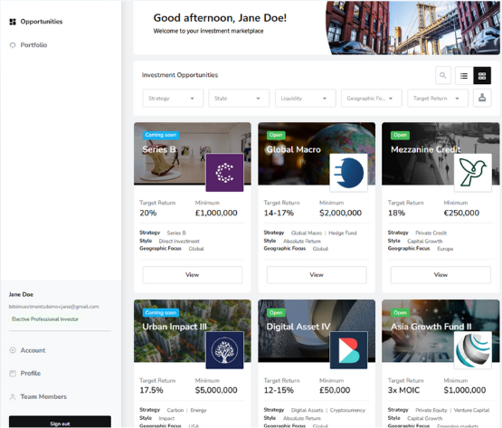Click View on the Mezzanine Credit card
Image resolution: width=502 pixels, height=428 pixels.
[440, 275]
